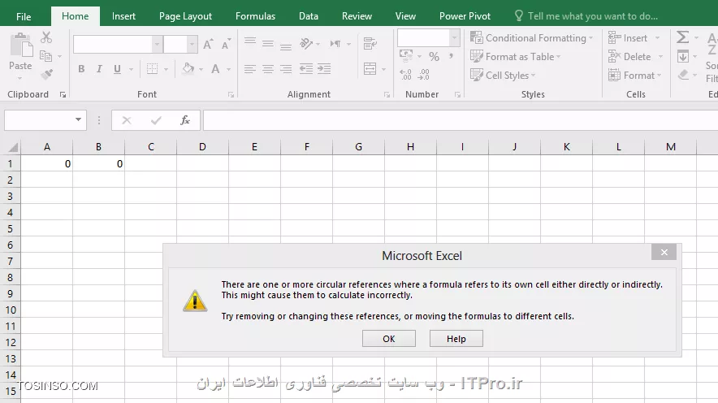Switch to the Power Pivot tab
The width and height of the screenshot is (718, 403).
pos(465,16)
